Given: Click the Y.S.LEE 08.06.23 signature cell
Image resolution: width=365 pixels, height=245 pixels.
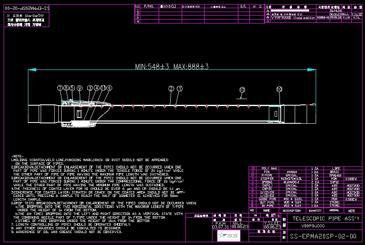Looking at the screenshot, I should click(272, 225).
